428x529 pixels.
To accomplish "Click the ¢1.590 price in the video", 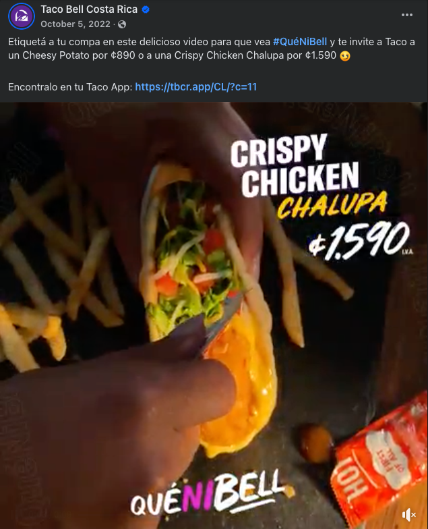I will tap(359, 240).
